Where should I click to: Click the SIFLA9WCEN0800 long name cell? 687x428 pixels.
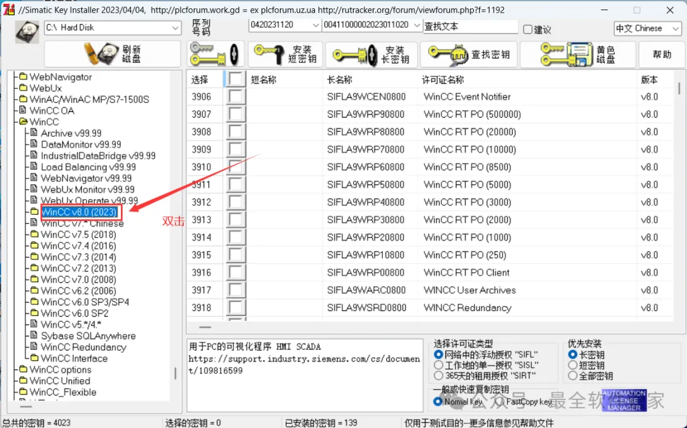[x=366, y=97]
